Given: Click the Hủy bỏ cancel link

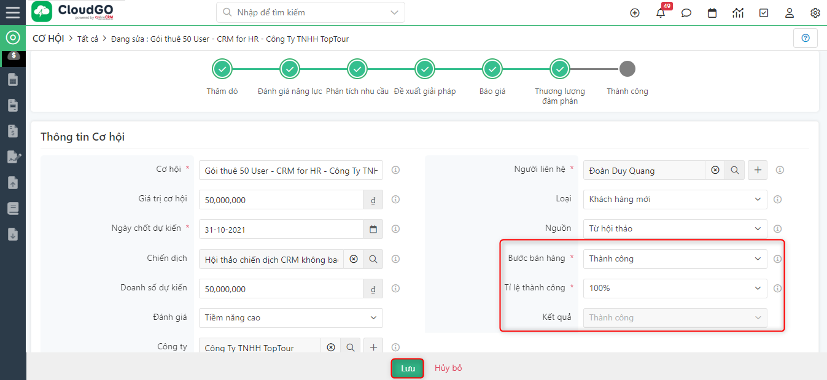Looking at the screenshot, I should (448, 368).
